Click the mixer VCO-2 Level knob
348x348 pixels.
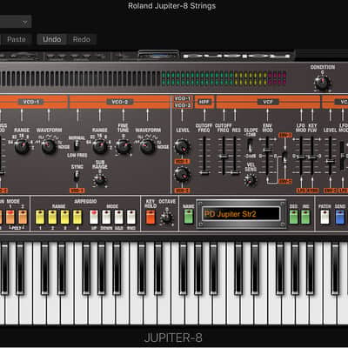(182, 174)
